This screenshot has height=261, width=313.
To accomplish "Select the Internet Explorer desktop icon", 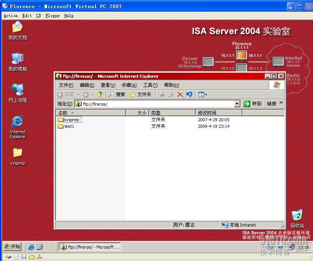I will pyautogui.click(x=17, y=127).
